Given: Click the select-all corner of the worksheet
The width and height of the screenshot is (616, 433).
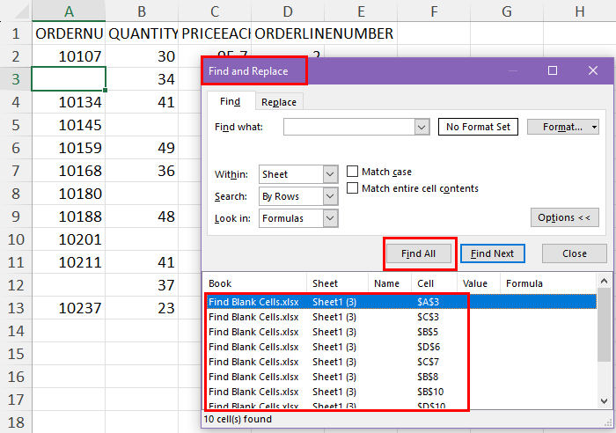Looking at the screenshot, I should [17, 11].
